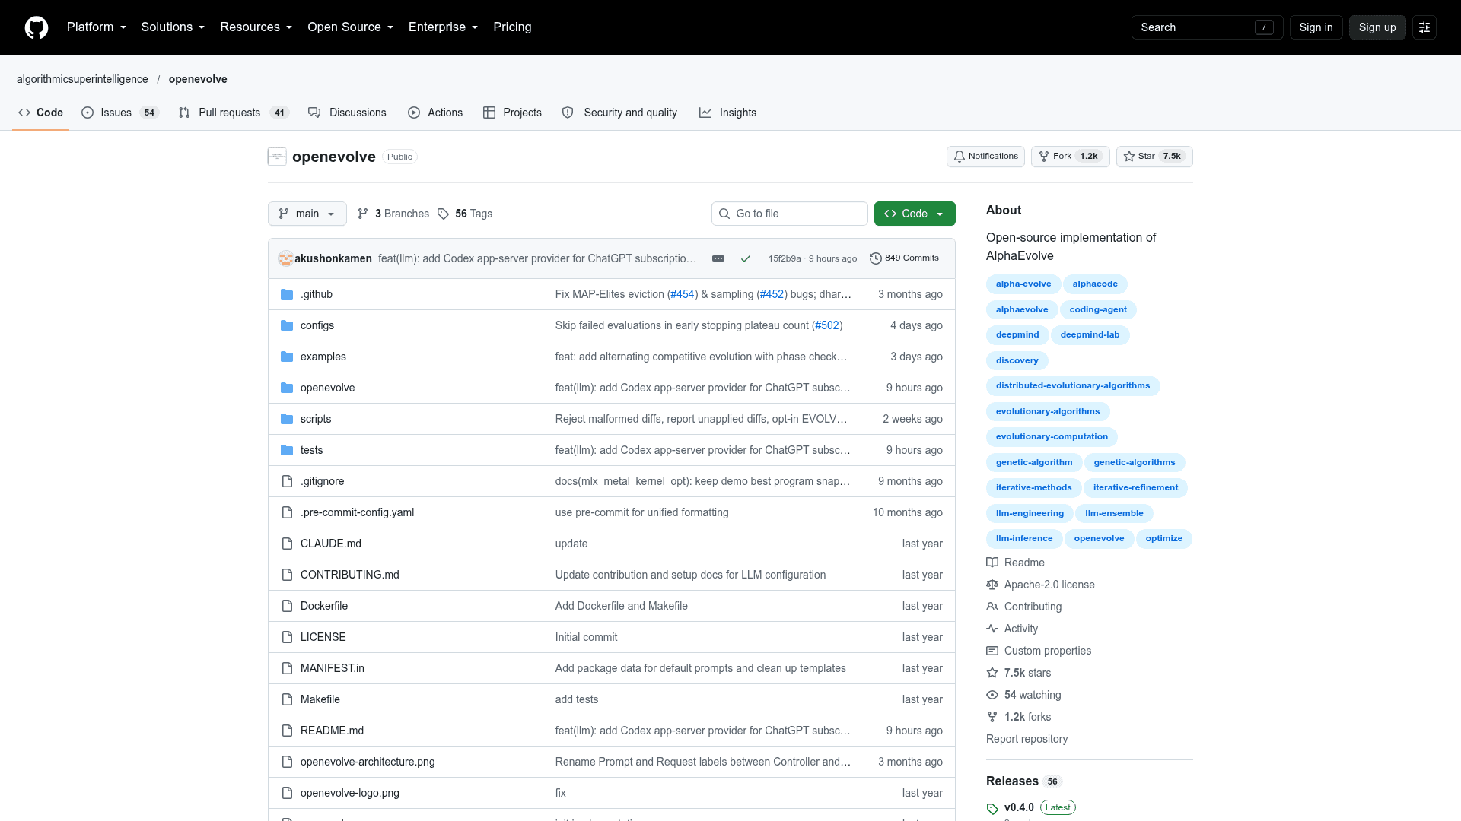Click the Makefile file icon
This screenshot has width=1461, height=821.
pyautogui.click(x=287, y=699)
